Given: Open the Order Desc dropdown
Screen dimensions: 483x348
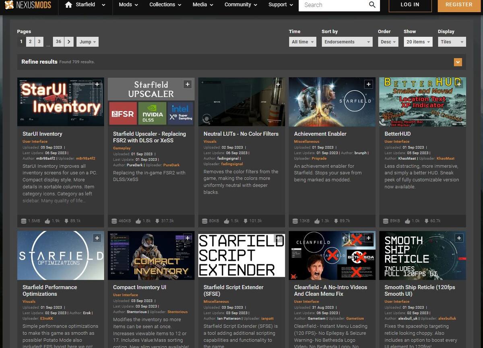Looking at the screenshot, I should click(388, 42).
